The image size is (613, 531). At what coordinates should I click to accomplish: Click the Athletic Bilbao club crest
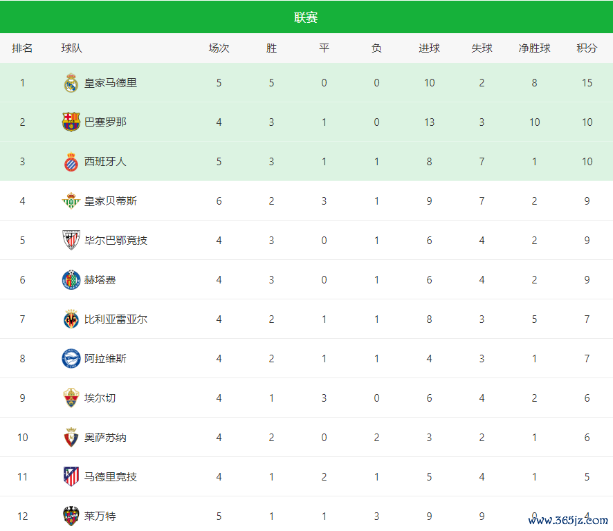click(x=71, y=241)
